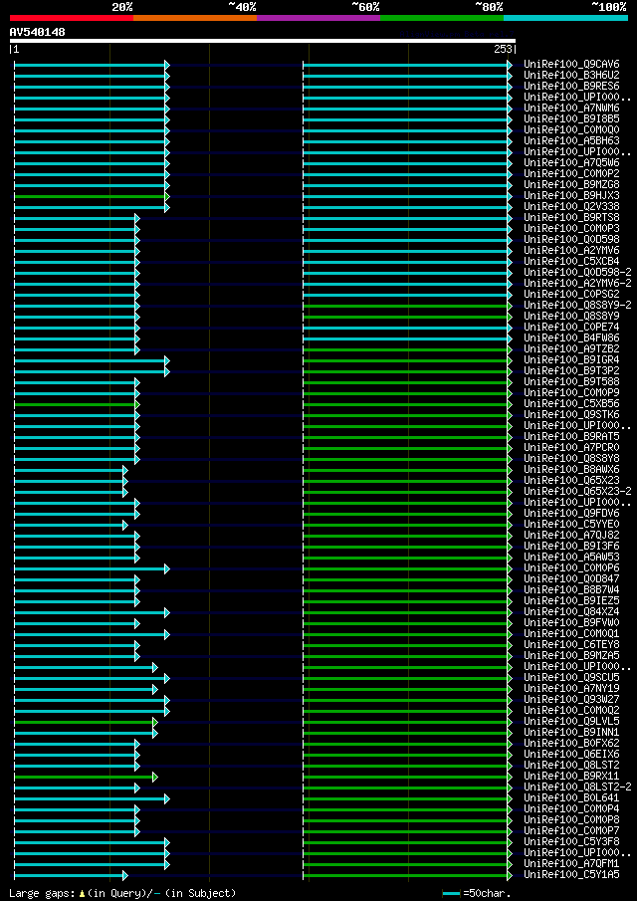Click the UniRef100_A5BH63 label
637x901 pixels.
tap(571, 140)
